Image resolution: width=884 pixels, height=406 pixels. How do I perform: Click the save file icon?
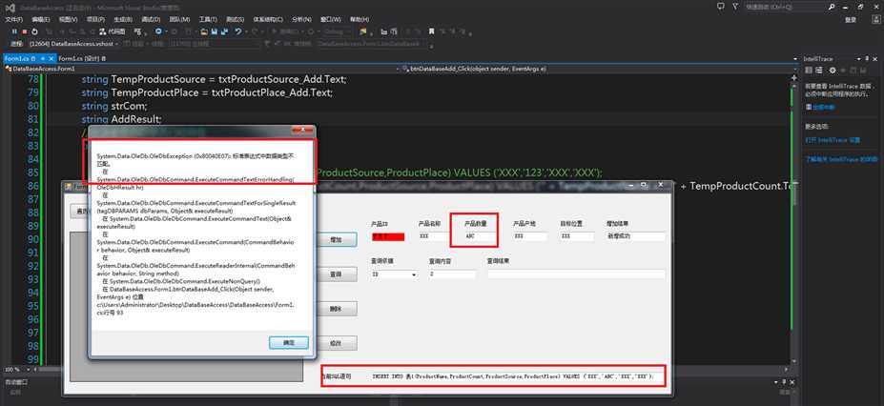coord(215,31)
